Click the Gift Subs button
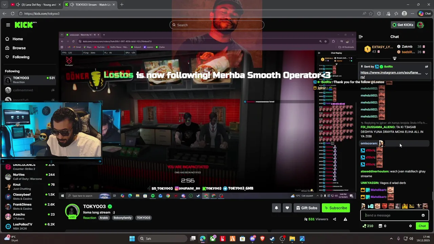 pyautogui.click(x=307, y=208)
